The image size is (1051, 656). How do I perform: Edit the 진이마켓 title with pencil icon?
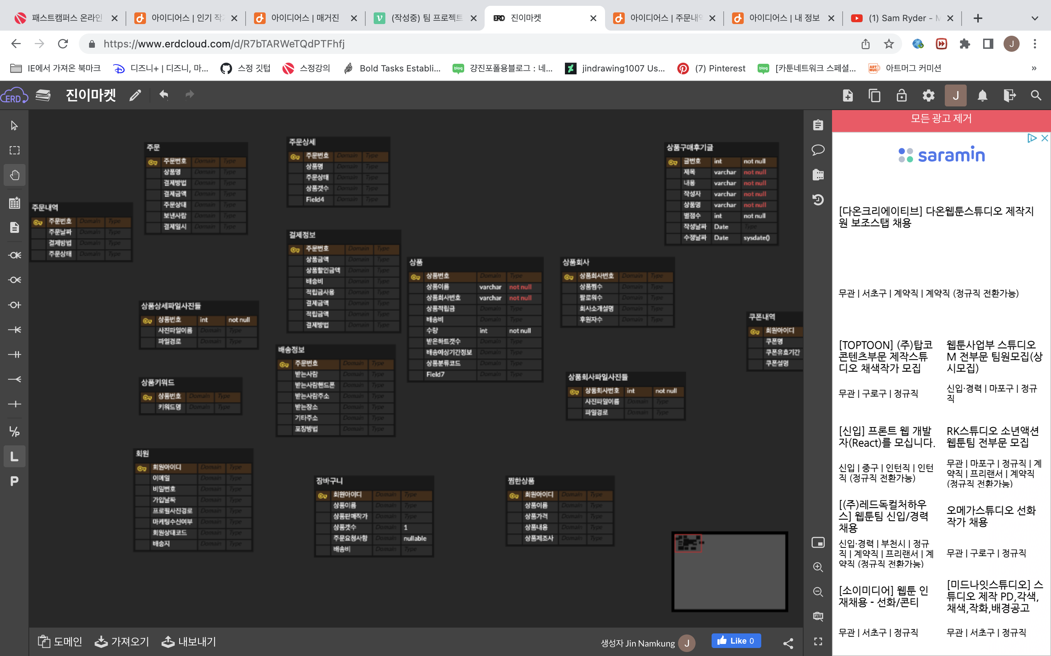135,95
